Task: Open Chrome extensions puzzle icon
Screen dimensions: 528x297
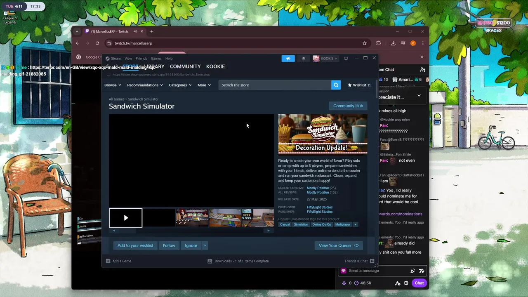Action: [379, 43]
